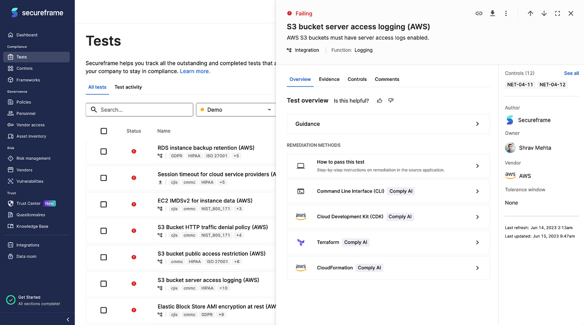Check the S3 Bucket HTTP traffic denial row

coord(103,231)
